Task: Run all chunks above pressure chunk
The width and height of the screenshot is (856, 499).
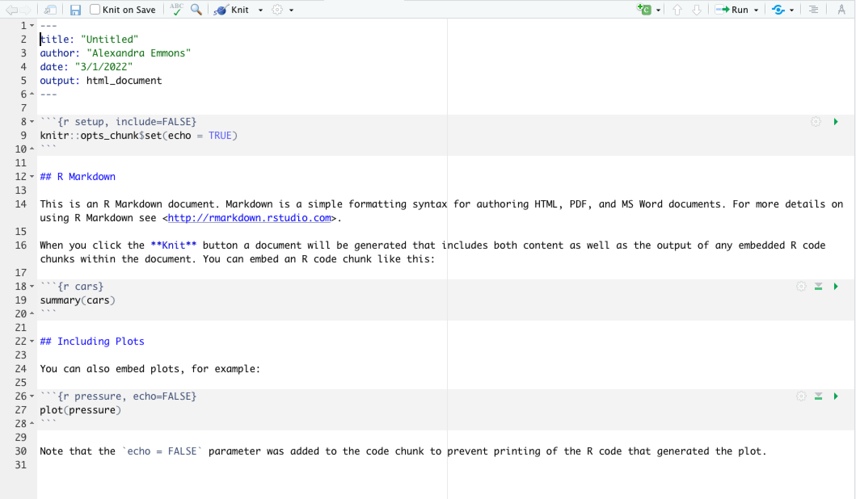Action: 818,396
